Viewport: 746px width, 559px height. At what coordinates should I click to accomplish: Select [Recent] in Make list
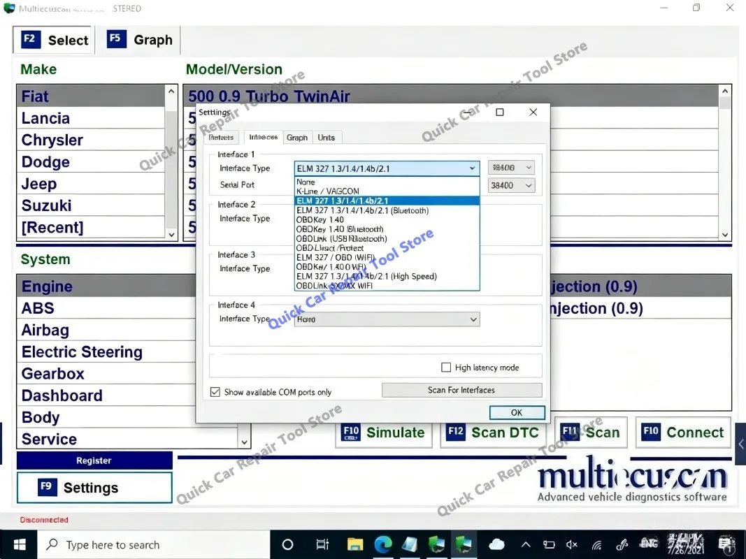[91, 227]
